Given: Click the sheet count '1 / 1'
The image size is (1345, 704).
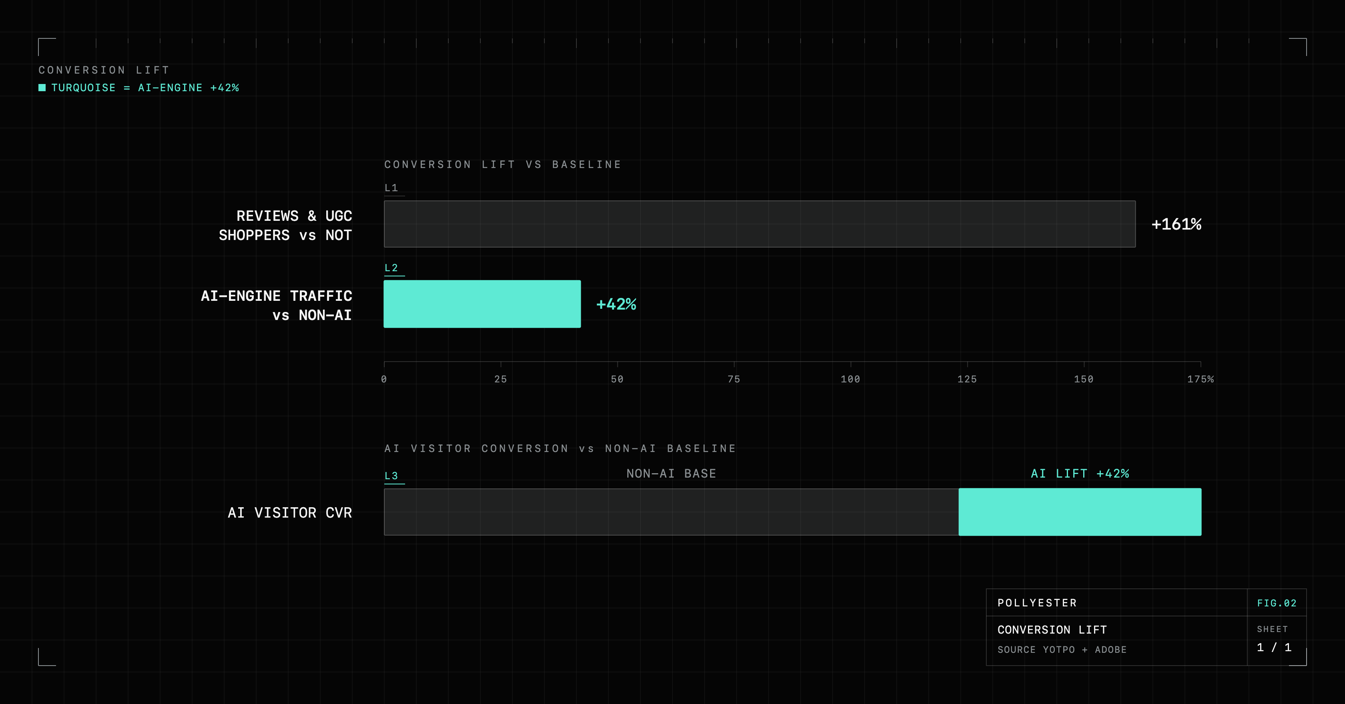Looking at the screenshot, I should pos(1274,647).
